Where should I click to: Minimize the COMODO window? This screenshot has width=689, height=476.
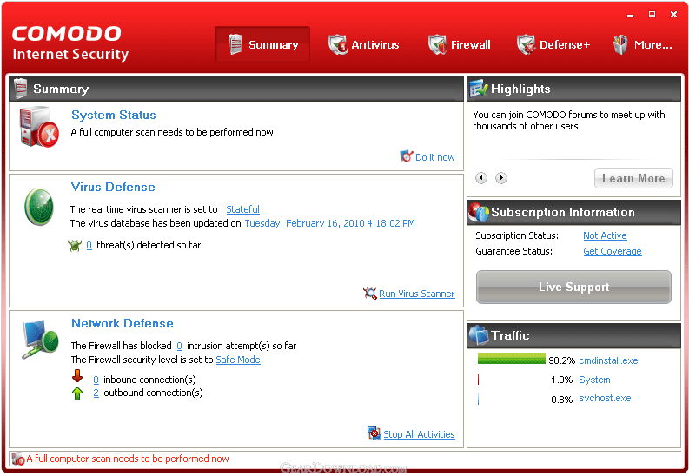(x=631, y=15)
